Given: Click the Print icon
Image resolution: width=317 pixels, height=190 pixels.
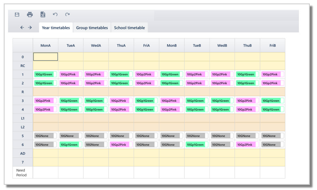Looking at the screenshot, I should (x=30, y=15).
